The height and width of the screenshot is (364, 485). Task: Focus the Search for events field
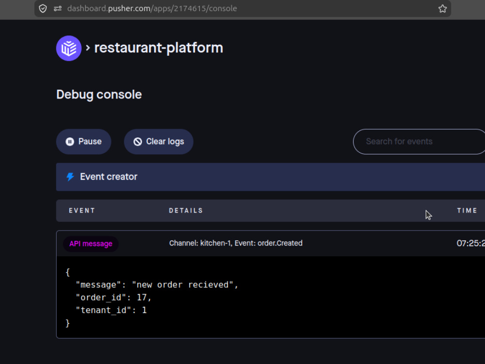coord(419,142)
